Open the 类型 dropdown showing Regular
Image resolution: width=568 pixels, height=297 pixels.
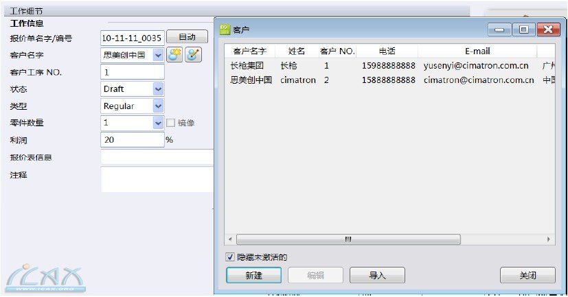pos(158,106)
